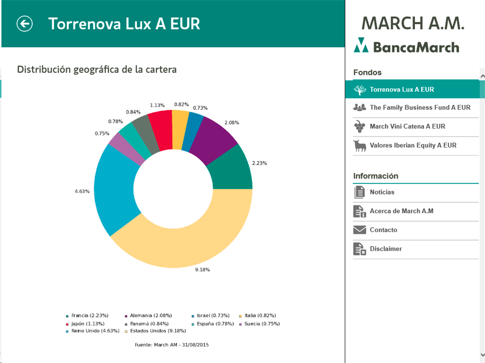Open the Contacto page
485x363 pixels.
[416, 231]
